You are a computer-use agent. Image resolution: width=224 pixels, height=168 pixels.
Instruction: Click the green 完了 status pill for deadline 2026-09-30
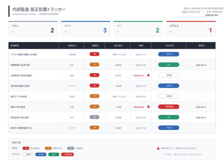[168, 117]
